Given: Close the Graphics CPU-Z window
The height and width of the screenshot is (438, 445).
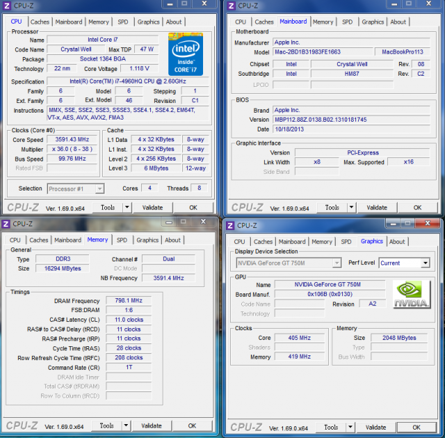Looking at the screenshot, I should coord(428,223).
